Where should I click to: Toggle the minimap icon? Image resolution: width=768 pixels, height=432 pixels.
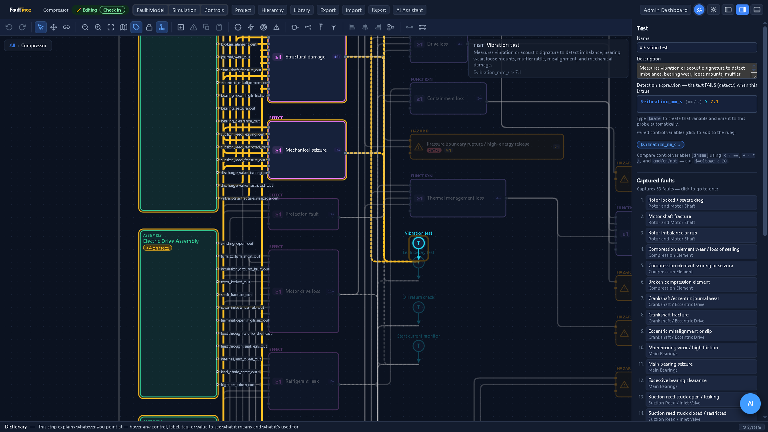(124, 27)
